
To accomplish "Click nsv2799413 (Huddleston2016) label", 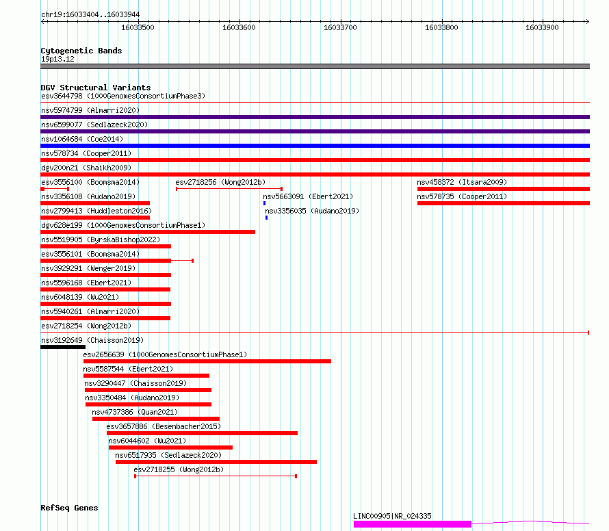I will (96, 211).
